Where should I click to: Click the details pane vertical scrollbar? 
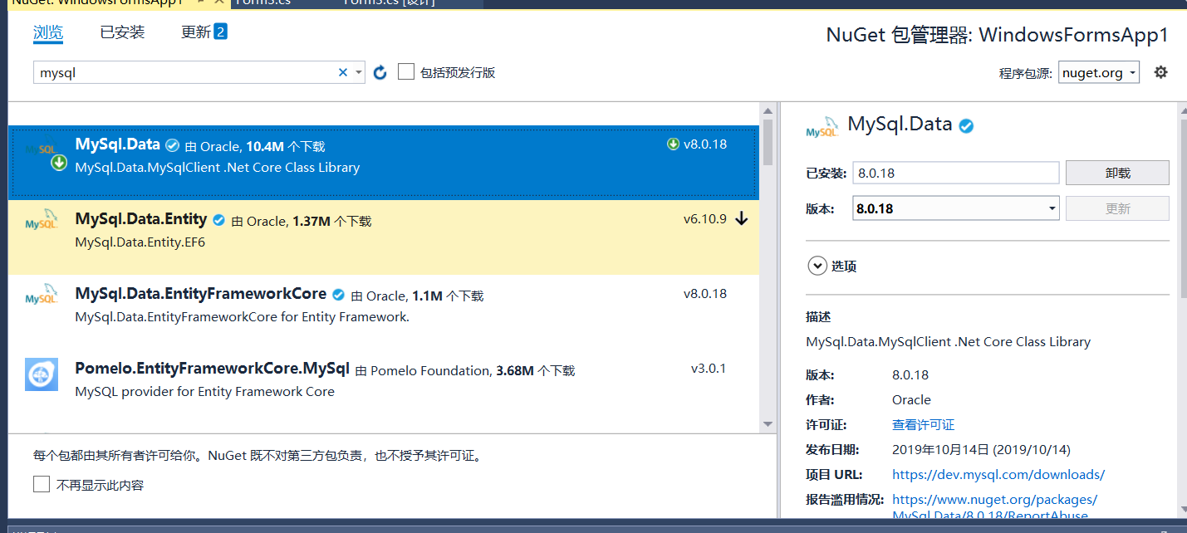(x=1182, y=208)
